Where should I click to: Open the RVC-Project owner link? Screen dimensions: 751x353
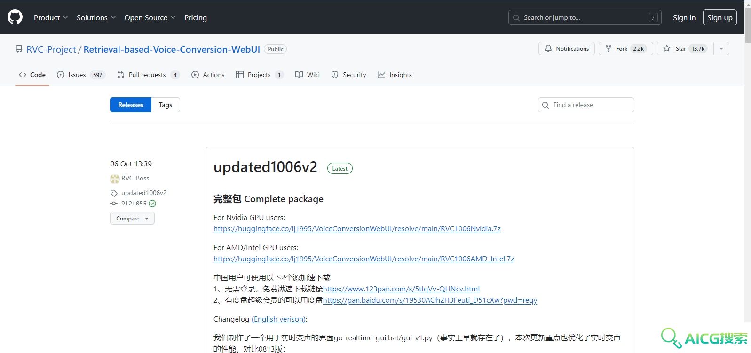[51, 49]
